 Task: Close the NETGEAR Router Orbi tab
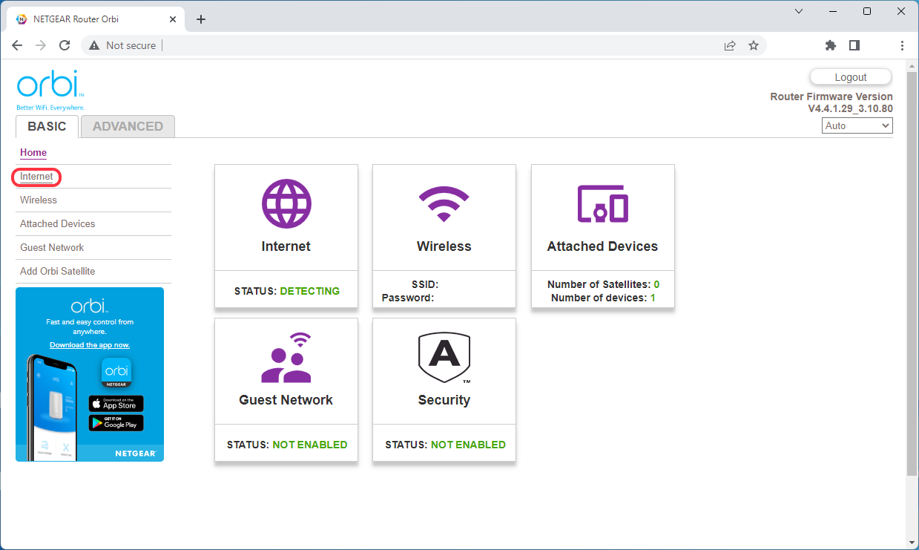click(173, 19)
